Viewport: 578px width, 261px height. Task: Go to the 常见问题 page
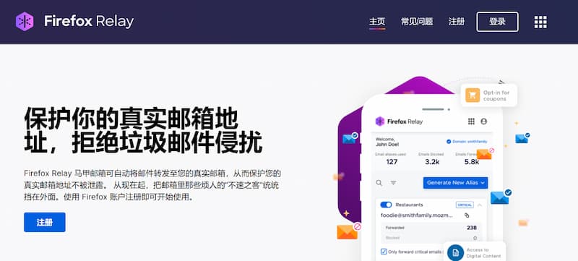click(x=417, y=22)
